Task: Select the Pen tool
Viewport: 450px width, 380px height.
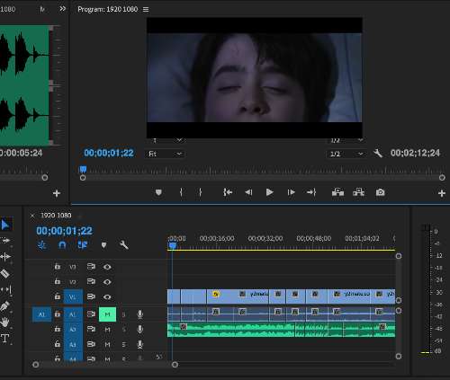Action: click(x=5, y=306)
